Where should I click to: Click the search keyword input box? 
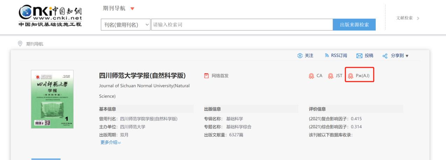pos(242,25)
